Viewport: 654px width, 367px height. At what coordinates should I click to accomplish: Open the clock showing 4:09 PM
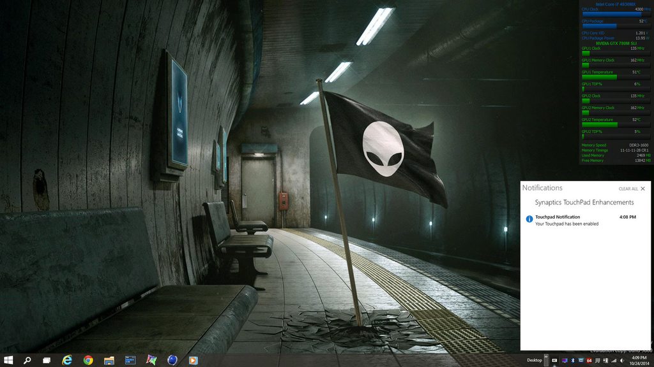point(639,361)
